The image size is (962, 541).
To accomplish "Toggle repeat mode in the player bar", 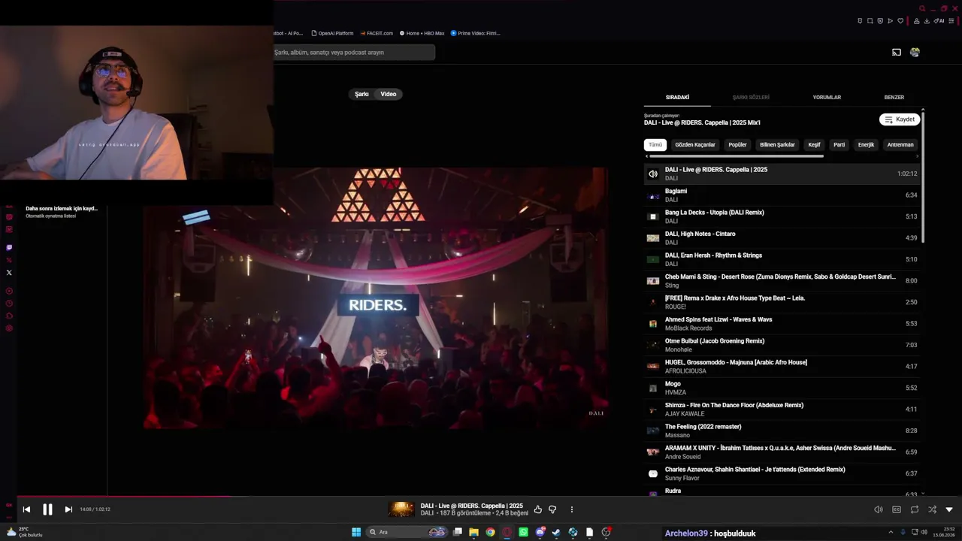I will tap(915, 509).
